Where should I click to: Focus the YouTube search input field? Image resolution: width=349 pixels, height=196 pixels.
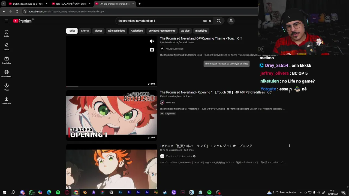coord(160,21)
